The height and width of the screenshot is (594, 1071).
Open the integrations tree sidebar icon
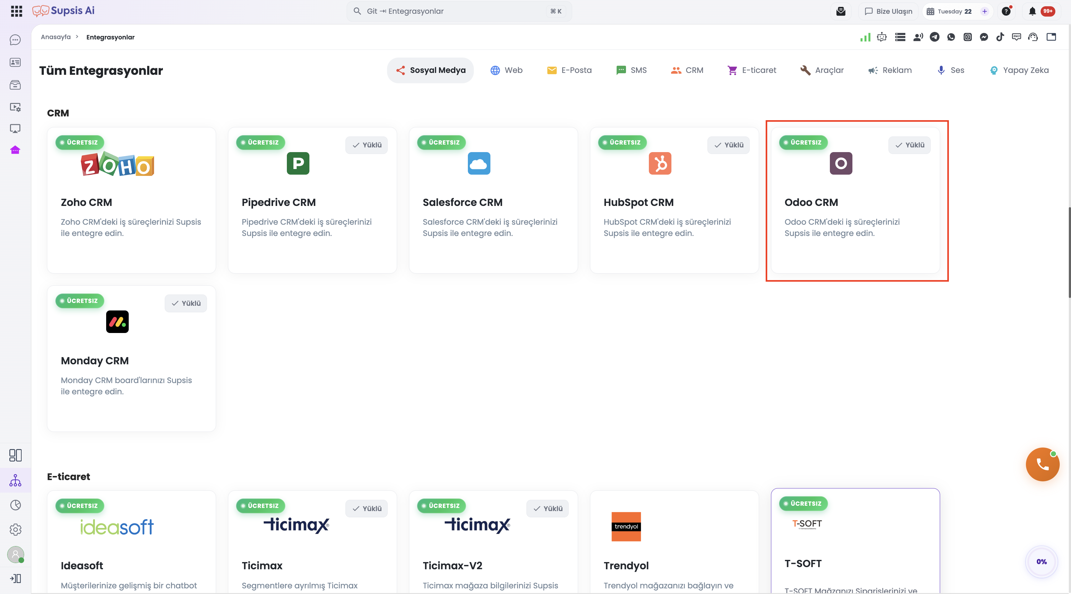click(x=15, y=481)
